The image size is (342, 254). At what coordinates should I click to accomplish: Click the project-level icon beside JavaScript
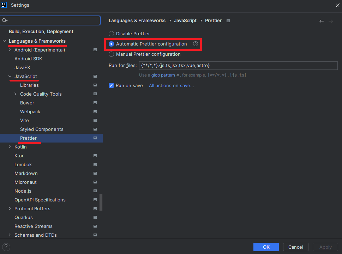(95, 76)
